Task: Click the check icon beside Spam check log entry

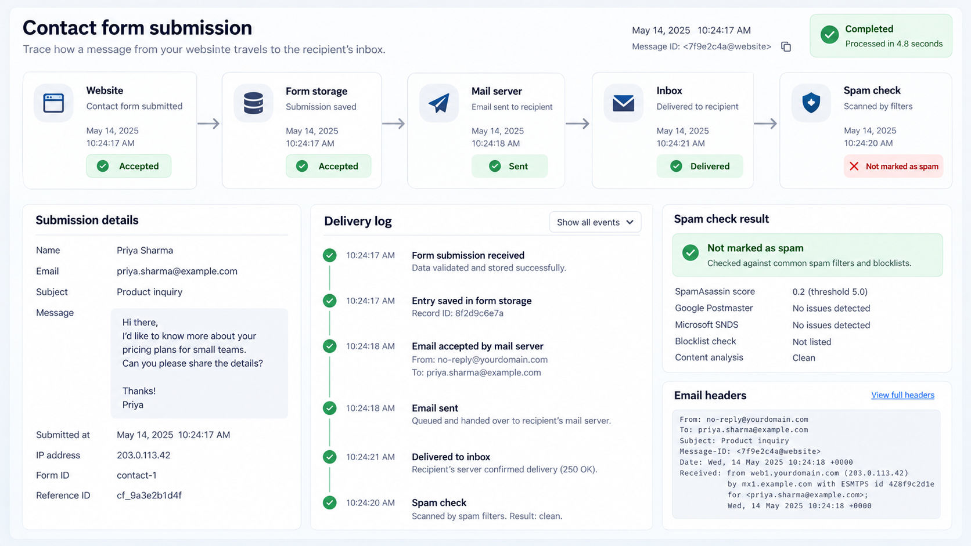Action: (x=329, y=502)
